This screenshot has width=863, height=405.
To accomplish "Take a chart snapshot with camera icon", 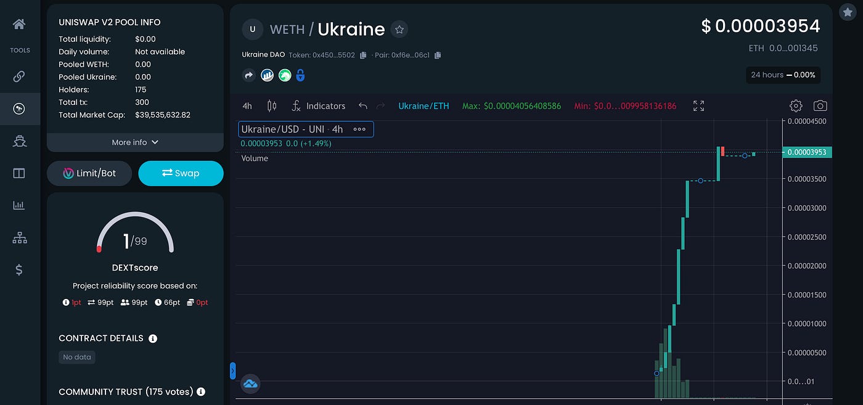I will pyautogui.click(x=820, y=106).
